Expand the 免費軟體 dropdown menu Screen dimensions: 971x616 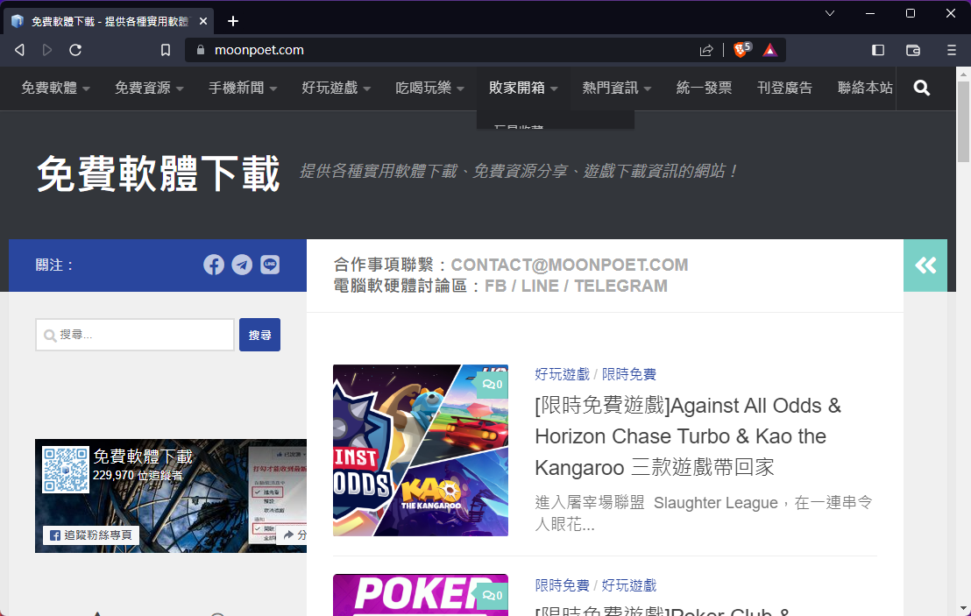(x=56, y=88)
